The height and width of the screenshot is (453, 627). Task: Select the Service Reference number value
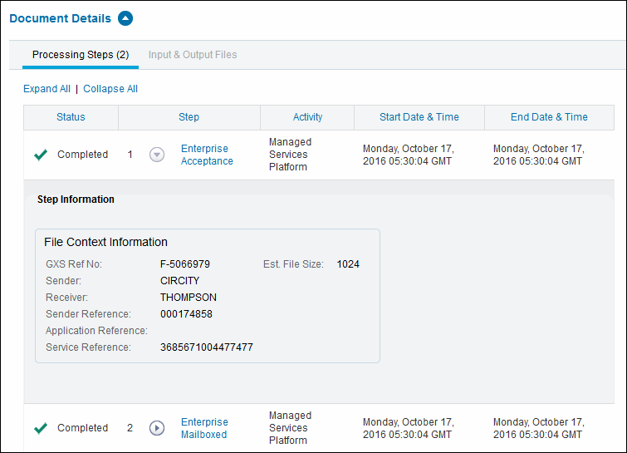tap(206, 347)
